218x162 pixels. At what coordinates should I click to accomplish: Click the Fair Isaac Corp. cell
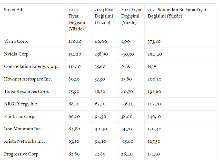tap(20, 116)
